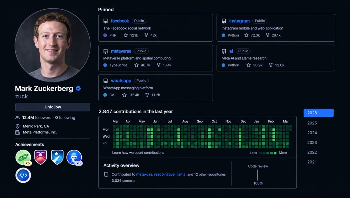Image resolution: width=350 pixels, height=198 pixels.
Task: Open the whatsapp repository link
Action: [x=121, y=81]
